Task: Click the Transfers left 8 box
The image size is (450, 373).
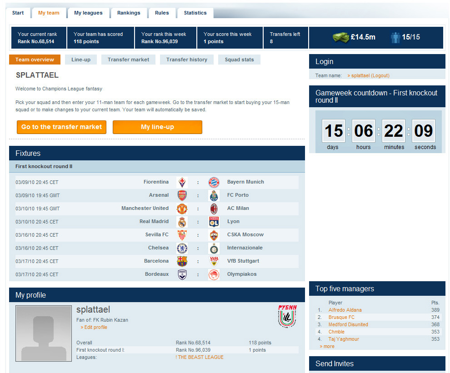Action: click(286, 38)
